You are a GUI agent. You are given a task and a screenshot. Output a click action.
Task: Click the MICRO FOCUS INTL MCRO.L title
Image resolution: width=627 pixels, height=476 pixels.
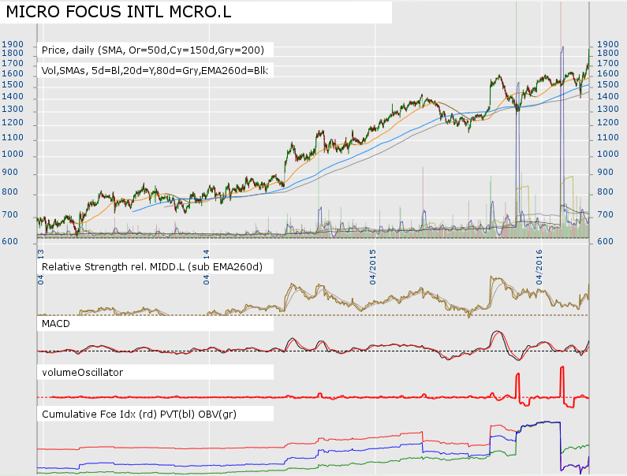pyautogui.click(x=118, y=12)
